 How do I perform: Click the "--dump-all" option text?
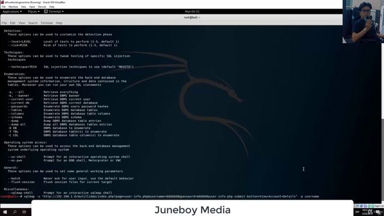coord(16,124)
